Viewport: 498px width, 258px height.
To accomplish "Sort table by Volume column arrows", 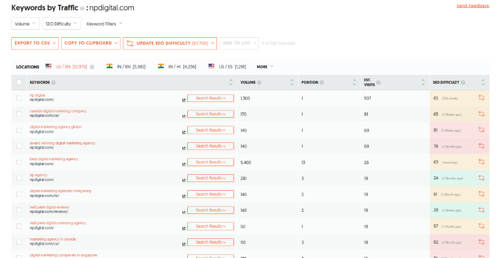I will [292, 82].
